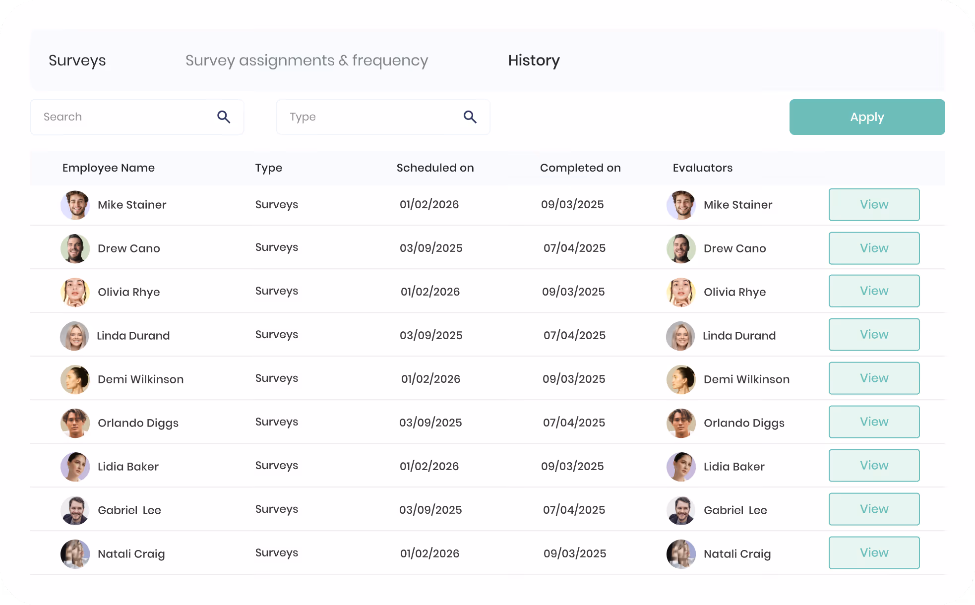The height and width of the screenshot is (605, 975).
Task: Click Lidia Baker's evaluator avatar
Action: 681,467
